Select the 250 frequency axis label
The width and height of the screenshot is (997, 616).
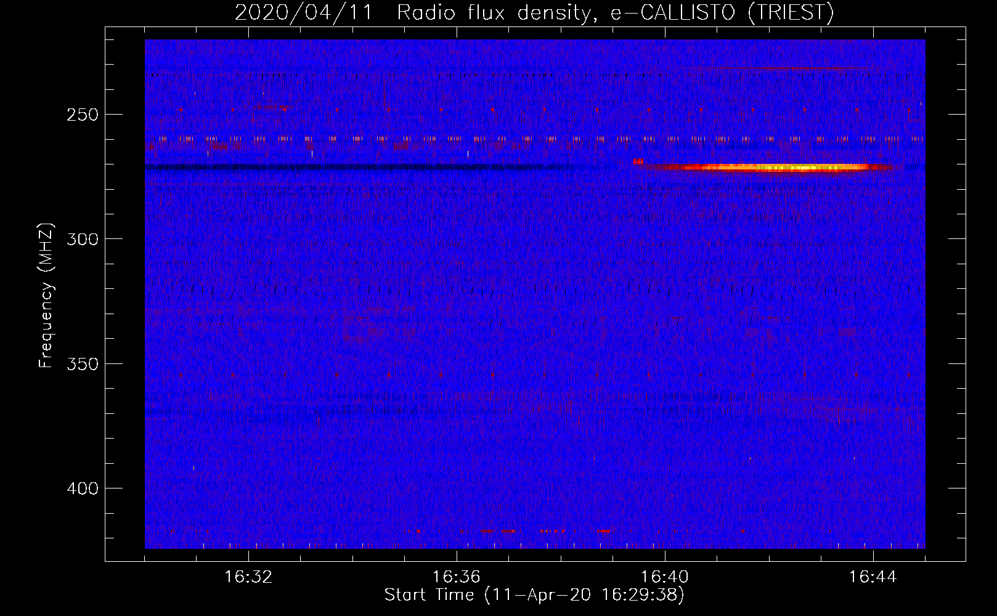pos(83,115)
